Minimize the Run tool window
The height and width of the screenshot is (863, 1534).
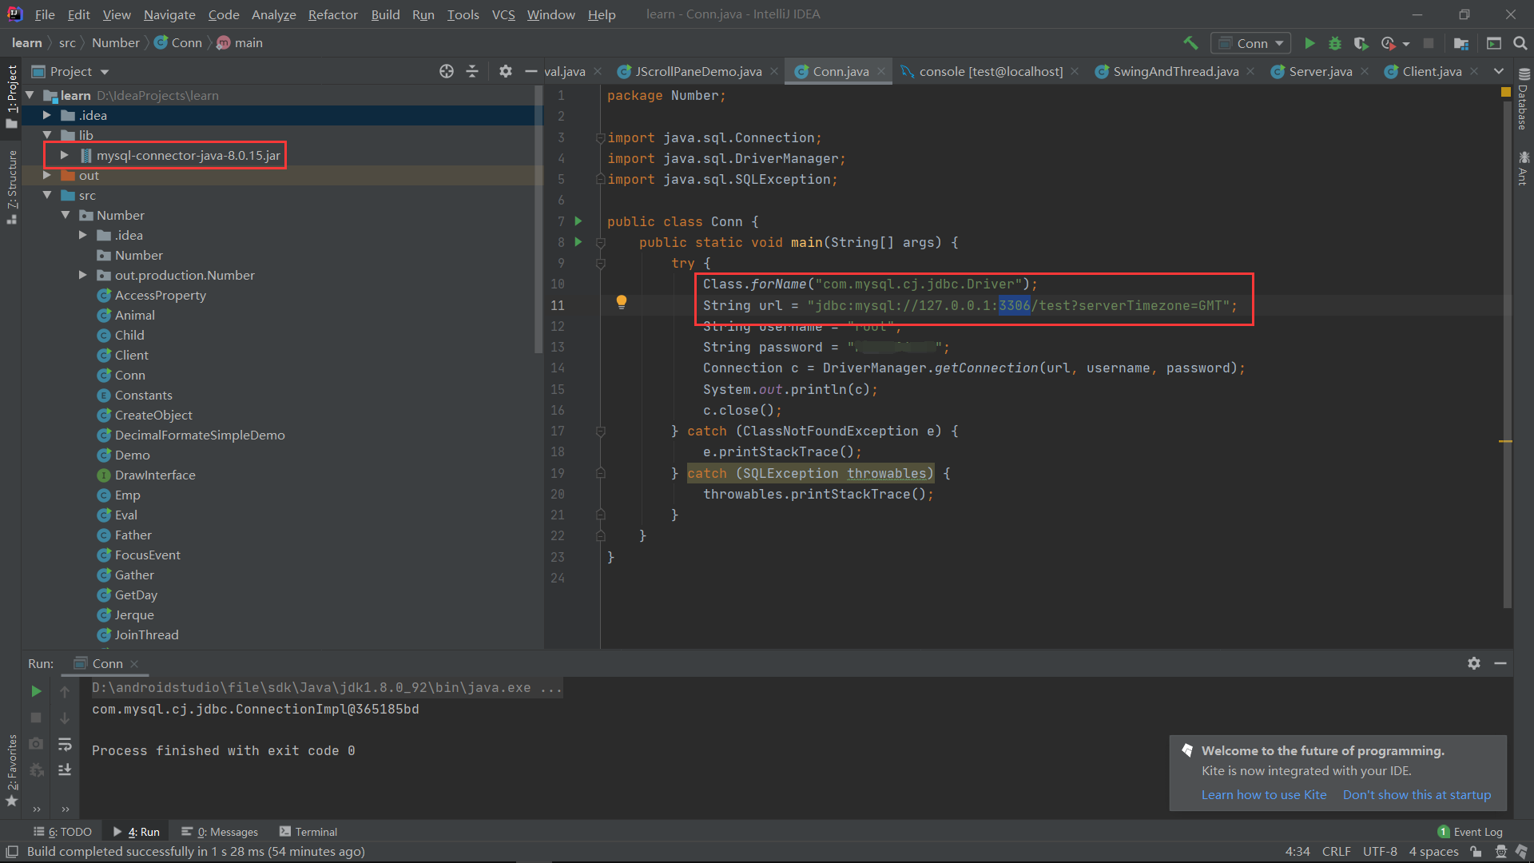tap(1500, 663)
